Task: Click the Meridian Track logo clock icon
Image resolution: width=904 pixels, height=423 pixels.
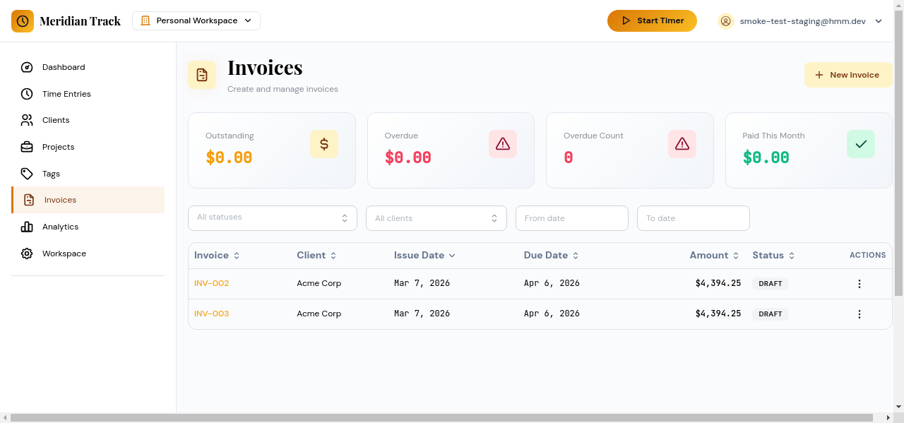Action: [23, 21]
